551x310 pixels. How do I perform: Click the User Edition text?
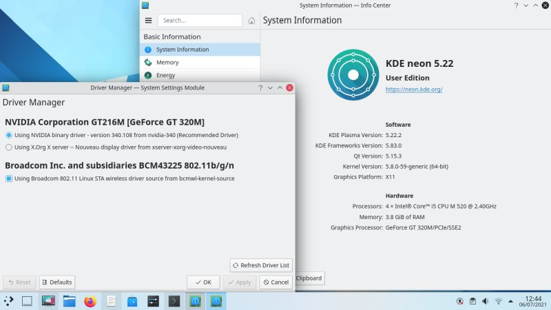tap(408, 78)
